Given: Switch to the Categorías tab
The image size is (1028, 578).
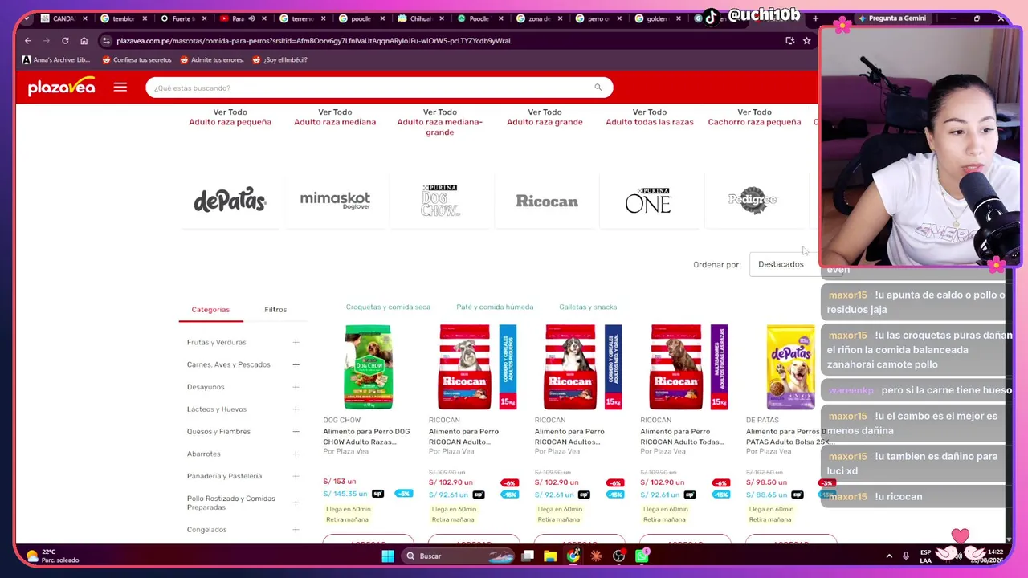Looking at the screenshot, I should [210, 309].
